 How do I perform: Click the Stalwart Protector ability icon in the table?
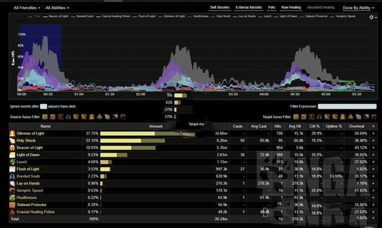click(12, 205)
